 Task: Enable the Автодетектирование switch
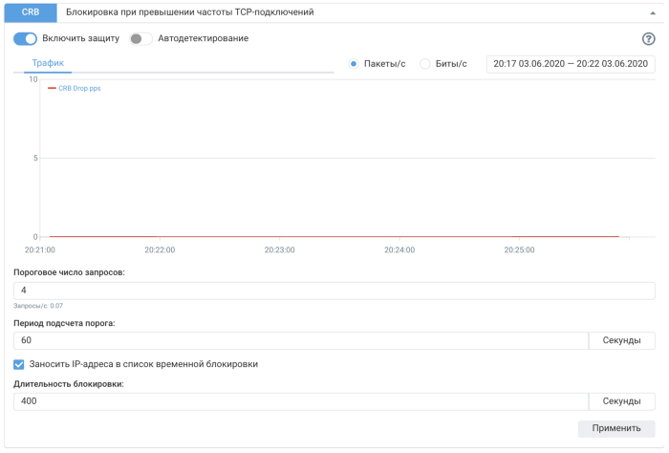[140, 38]
